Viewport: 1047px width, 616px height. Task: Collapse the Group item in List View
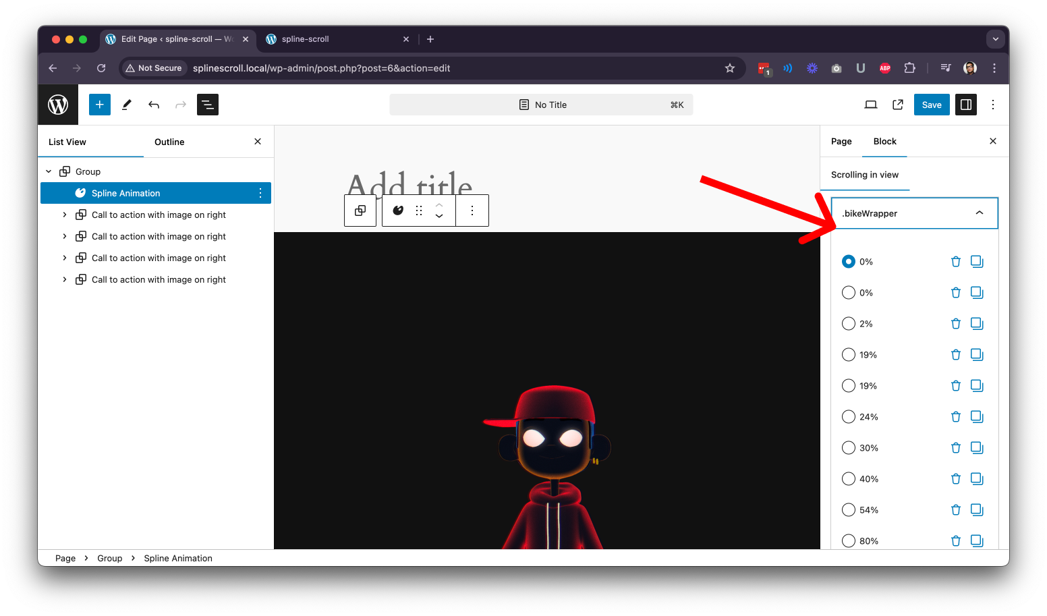pos(49,171)
